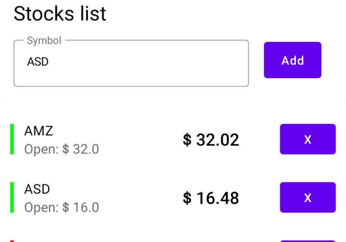Select the ASD stock name in list
346x242 pixels.
pos(37,189)
